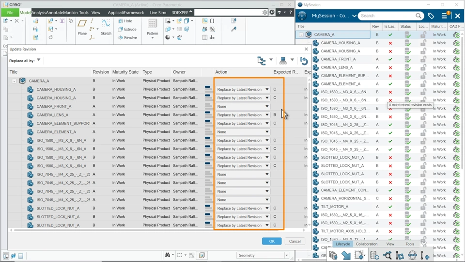Open the Collaboration tab in MySession
This screenshot has height=262, width=465.
point(367,244)
